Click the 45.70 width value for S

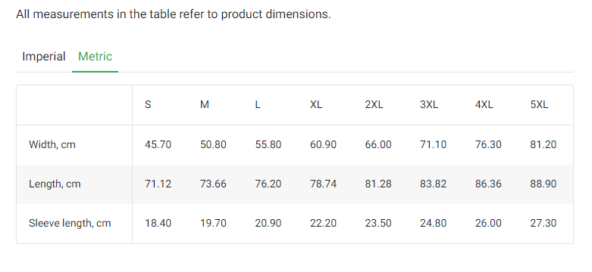pos(158,144)
